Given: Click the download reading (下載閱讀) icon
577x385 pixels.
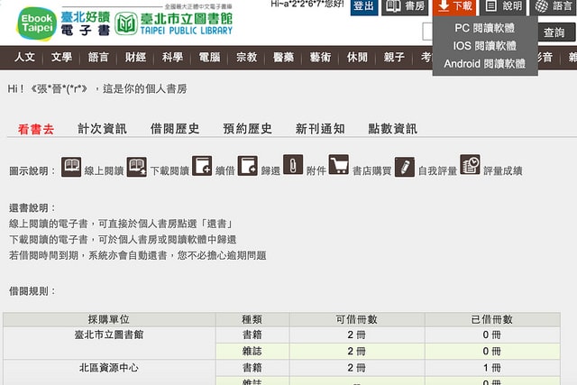Looking at the screenshot, I should click(137, 167).
